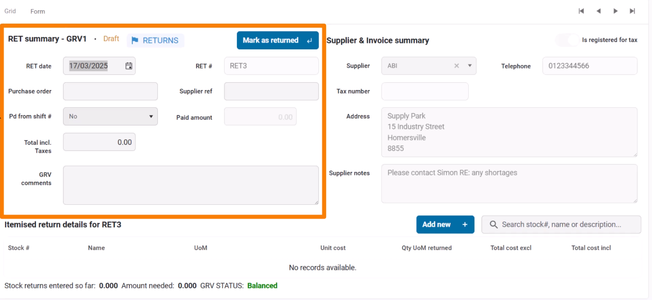Focus the Purchase order field

click(110, 91)
